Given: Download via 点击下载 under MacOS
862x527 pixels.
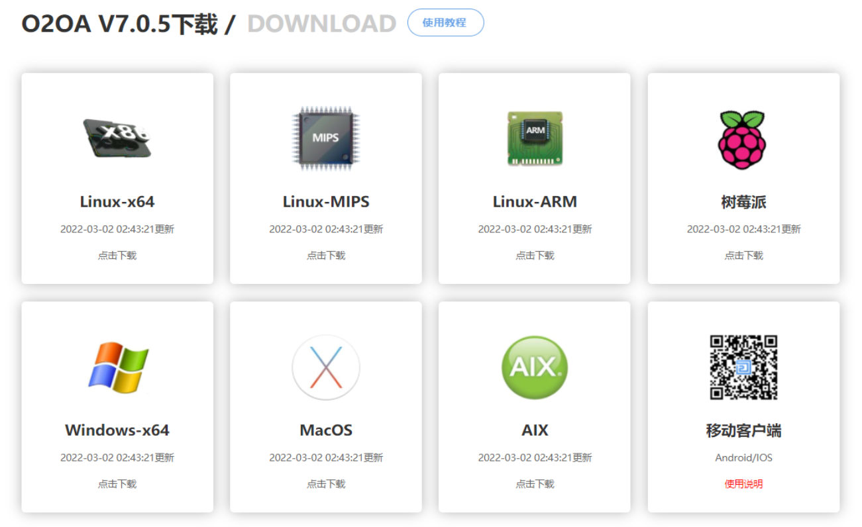Looking at the screenshot, I should (x=326, y=483).
